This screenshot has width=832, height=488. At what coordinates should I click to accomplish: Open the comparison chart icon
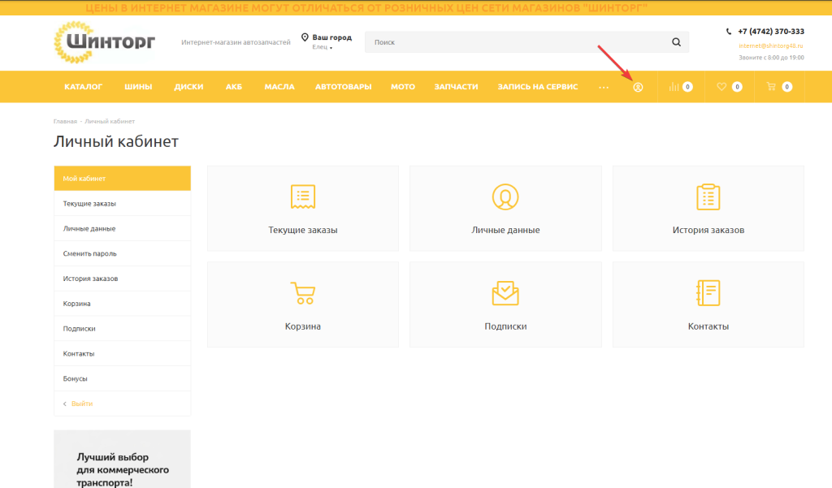674,86
